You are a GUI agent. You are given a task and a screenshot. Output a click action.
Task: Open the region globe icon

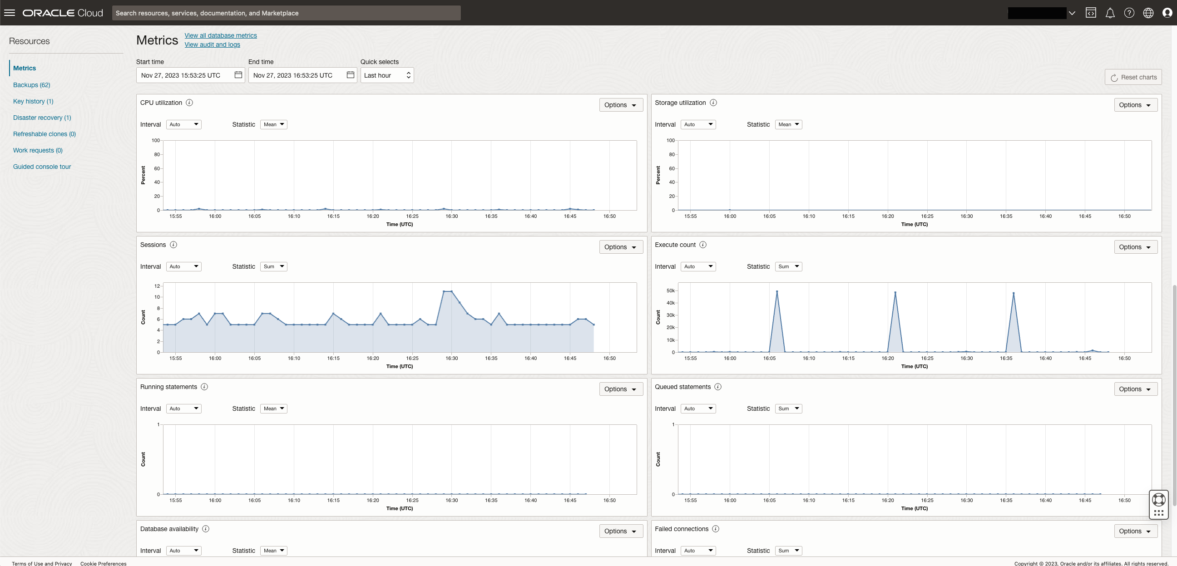point(1148,13)
